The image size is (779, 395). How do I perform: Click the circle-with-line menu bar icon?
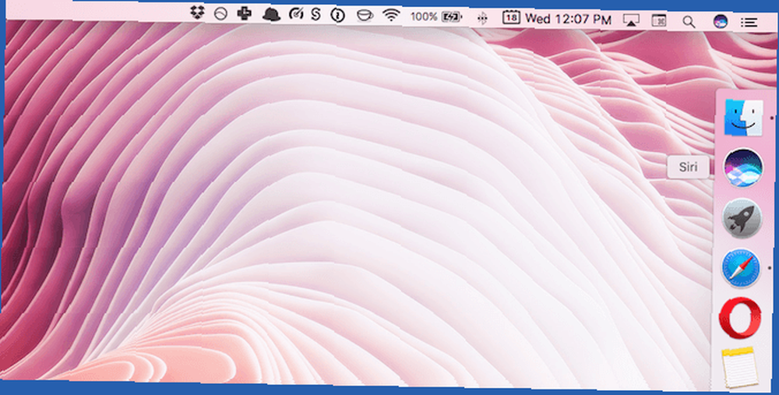pyautogui.click(x=220, y=14)
